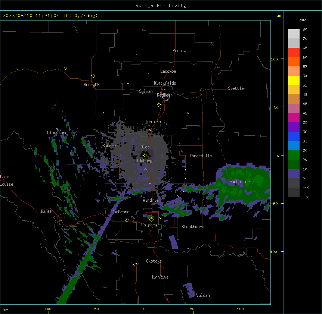Select the yellow diamond marker above Calgary label

click(151, 220)
